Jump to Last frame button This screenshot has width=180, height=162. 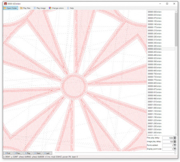coord(48,153)
